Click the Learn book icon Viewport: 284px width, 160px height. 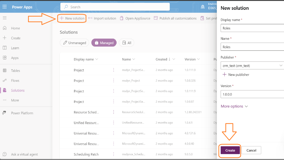point(5,48)
